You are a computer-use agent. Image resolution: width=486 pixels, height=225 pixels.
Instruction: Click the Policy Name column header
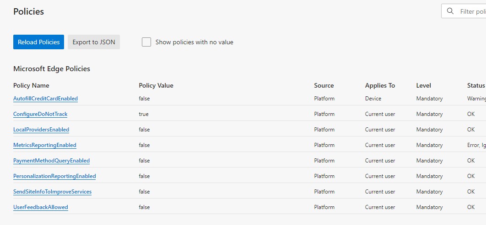coord(31,85)
